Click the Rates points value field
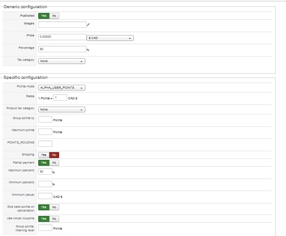Screen dimensions: 286x236 (x=60, y=98)
